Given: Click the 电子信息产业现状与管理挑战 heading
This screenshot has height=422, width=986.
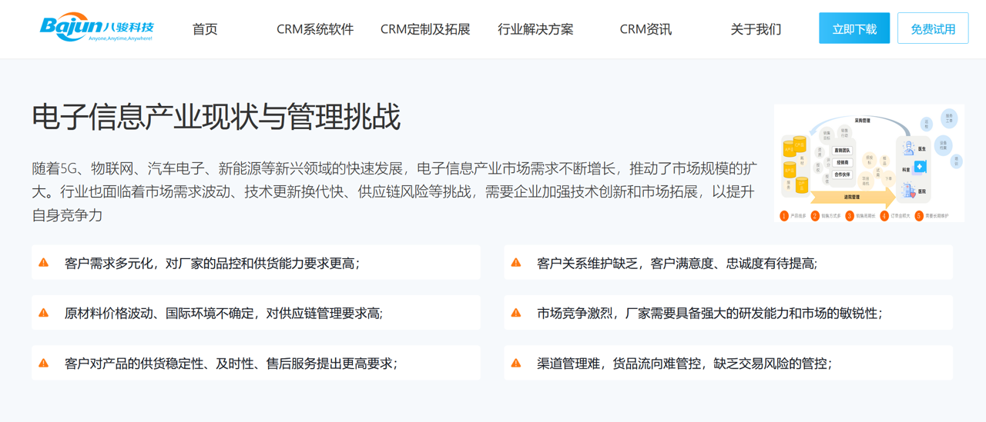Looking at the screenshot, I should (216, 118).
